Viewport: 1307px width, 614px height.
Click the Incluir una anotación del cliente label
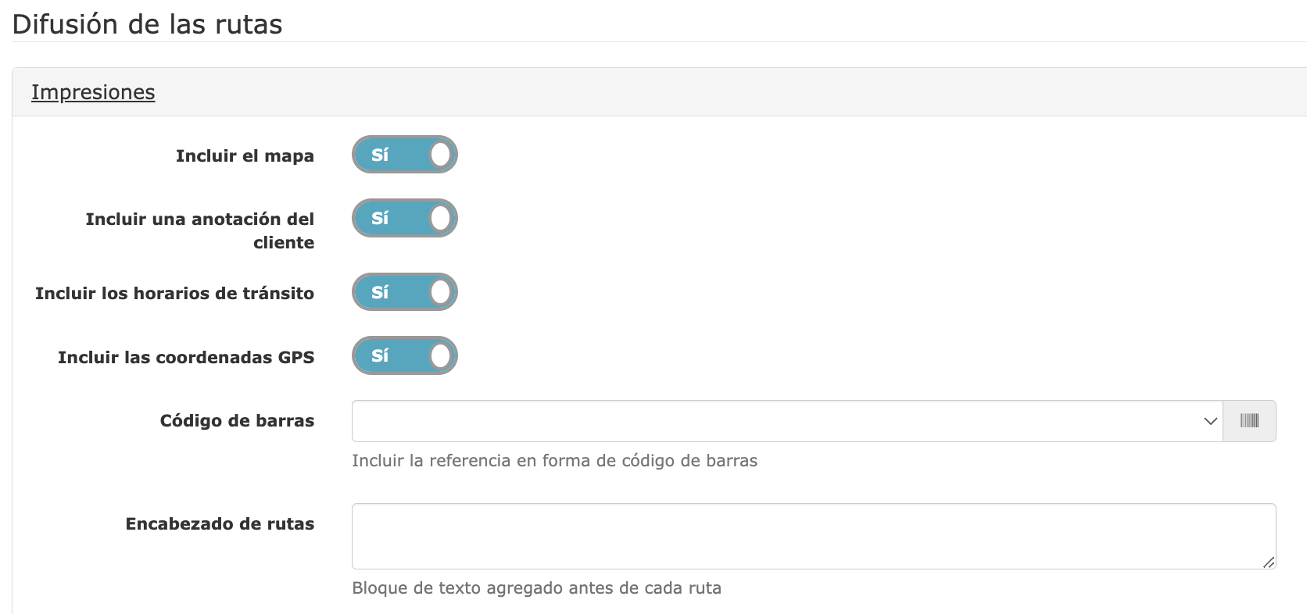tap(200, 230)
